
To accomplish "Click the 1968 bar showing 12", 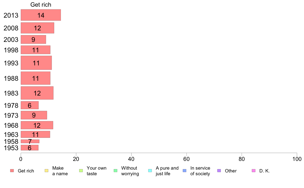I will click(x=37, y=125).
